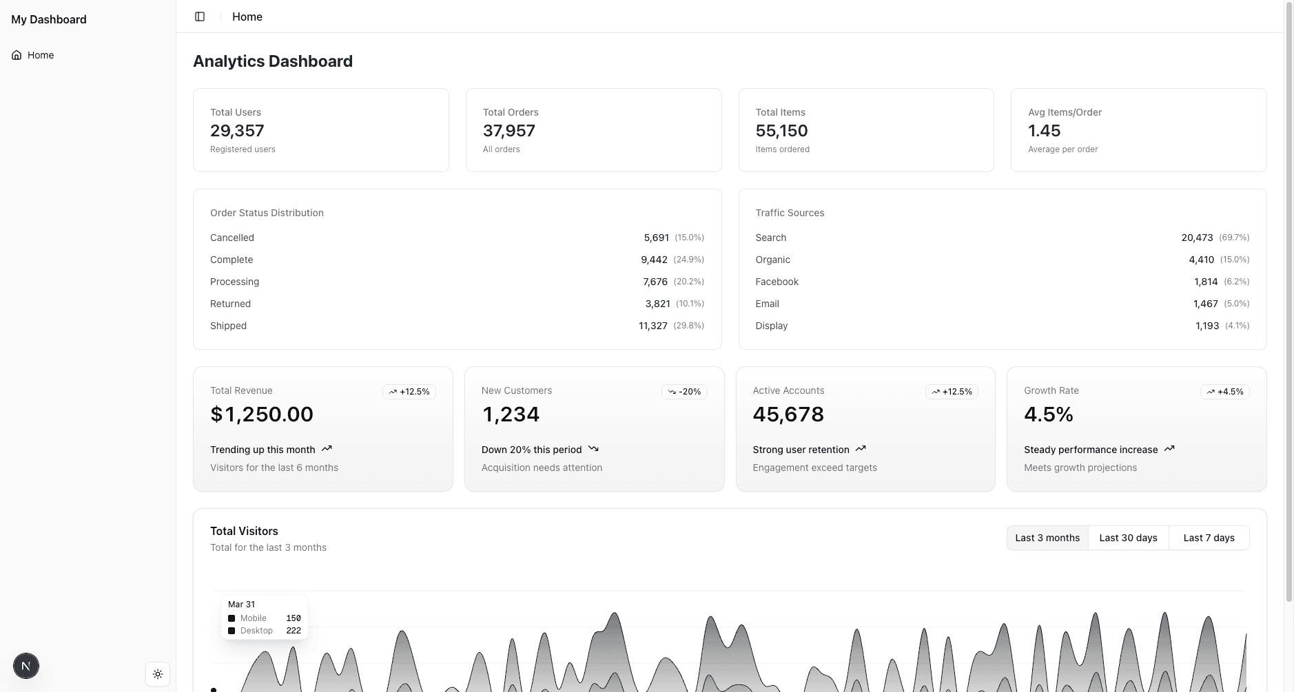Click trending-down icon beside 'Down 20% this period'
Screen dimensions: 1294x692
(x=593, y=449)
